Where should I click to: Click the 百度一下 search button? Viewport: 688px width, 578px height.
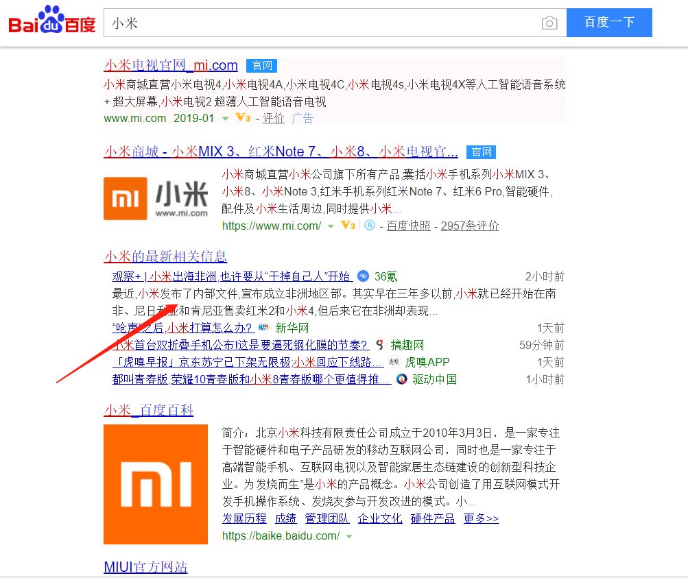tap(609, 23)
